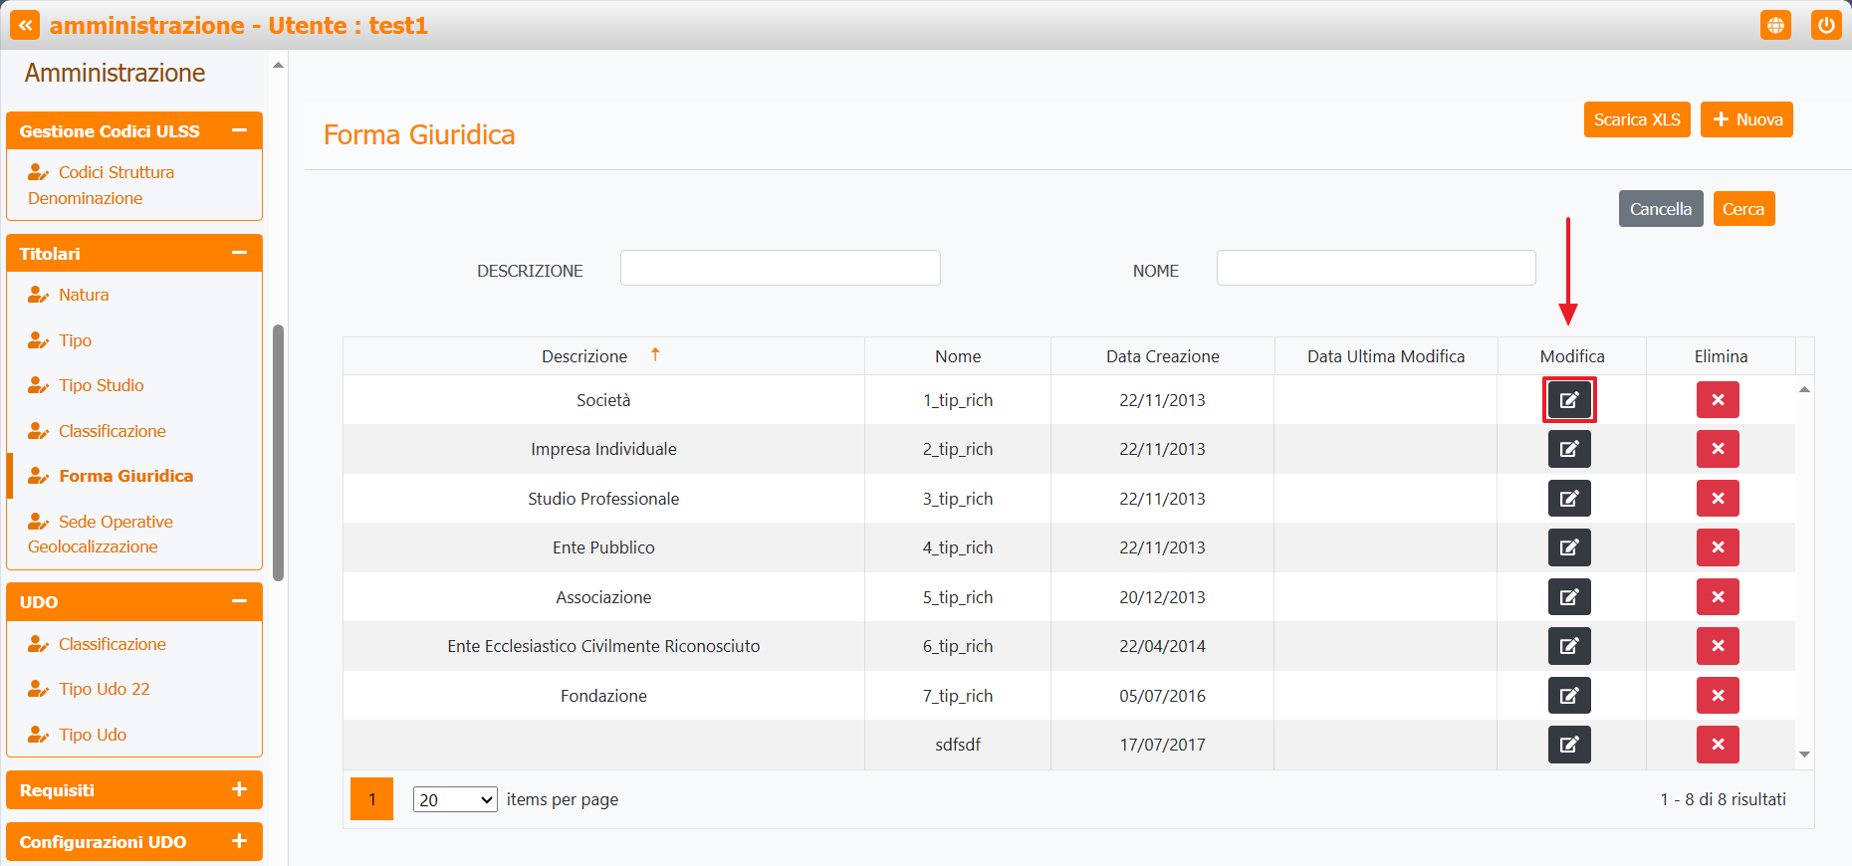Click the Cerca search button
Screen dimensions: 1852x866
[1742, 209]
